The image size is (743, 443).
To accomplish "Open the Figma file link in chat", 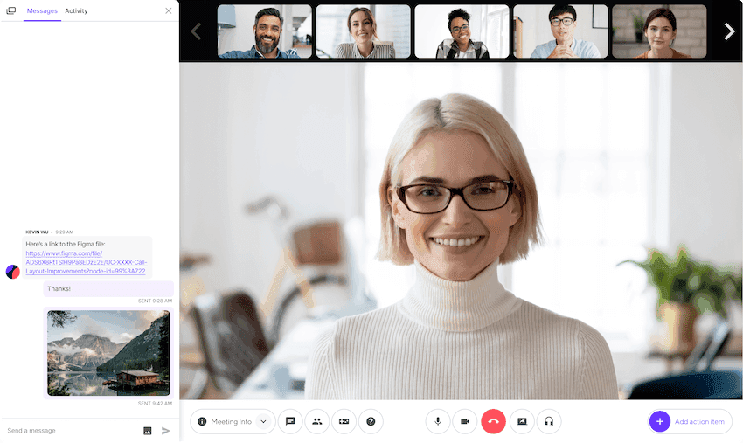I will 86,262.
